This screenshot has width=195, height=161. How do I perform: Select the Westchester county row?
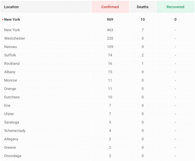15,38
